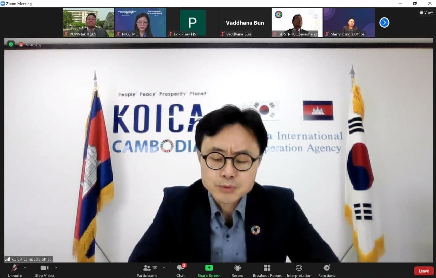Select GDSTI-HUL Seingheng video thumbnail

(297, 23)
